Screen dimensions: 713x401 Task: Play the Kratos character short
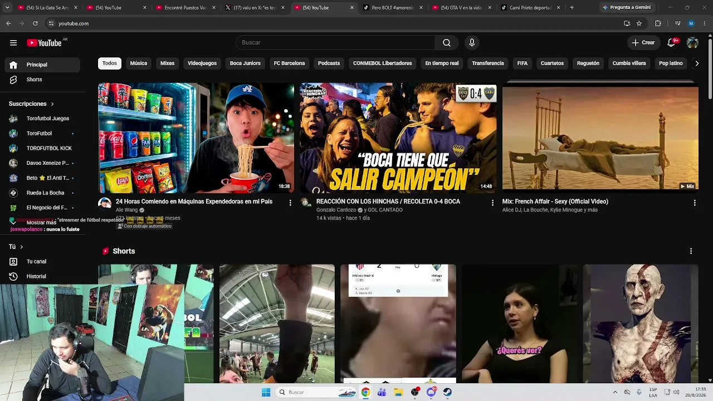click(x=641, y=324)
